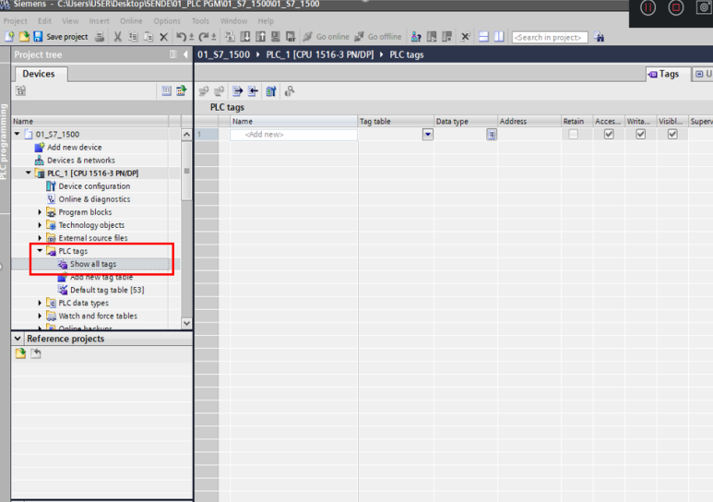
Task: Open the Options menu
Action: point(167,21)
